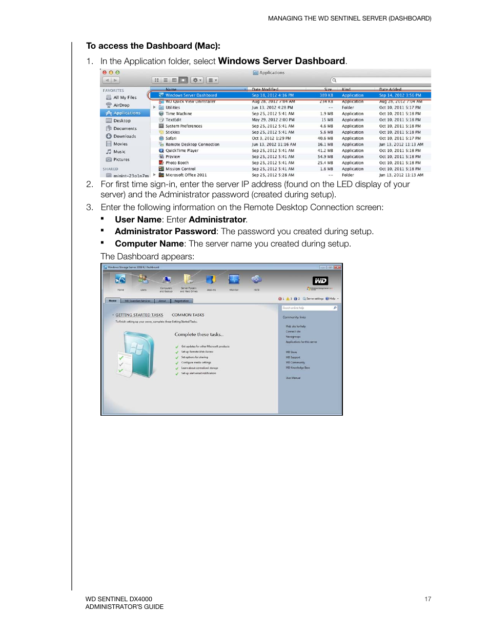Click 'Configure media settings' task
The height and width of the screenshot is (633, 489).
[196, 362]
